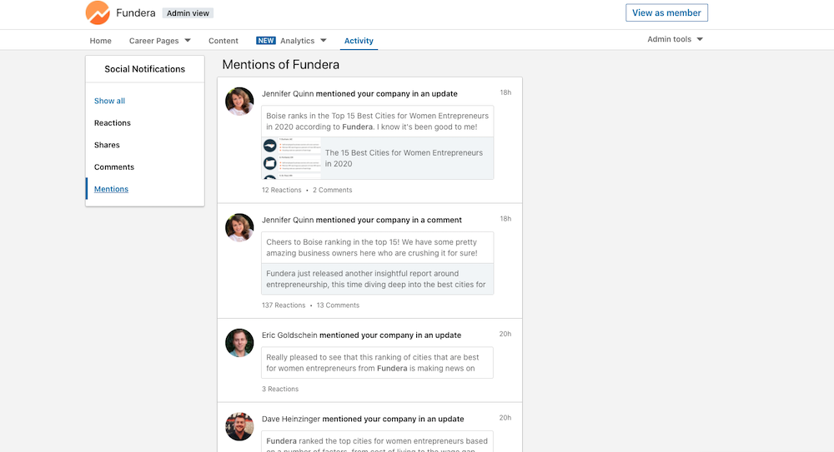View the 2 Comments count
This screenshot has width=834, height=452.
[333, 190]
